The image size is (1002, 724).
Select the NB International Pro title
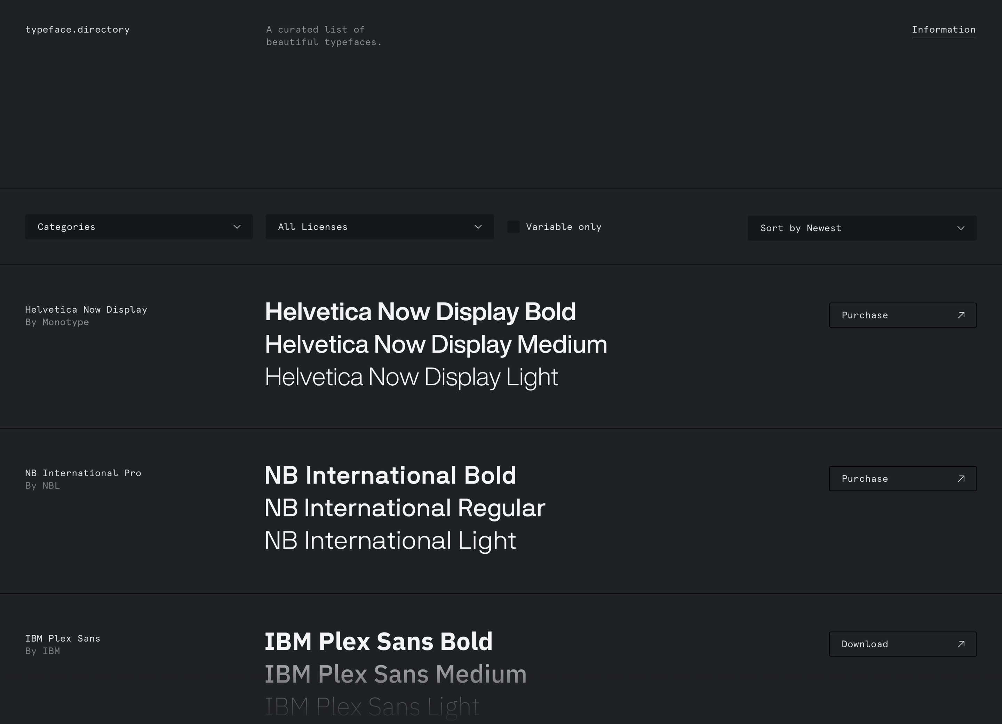click(83, 473)
